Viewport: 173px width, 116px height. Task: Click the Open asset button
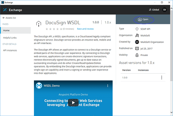click(x=143, y=20)
